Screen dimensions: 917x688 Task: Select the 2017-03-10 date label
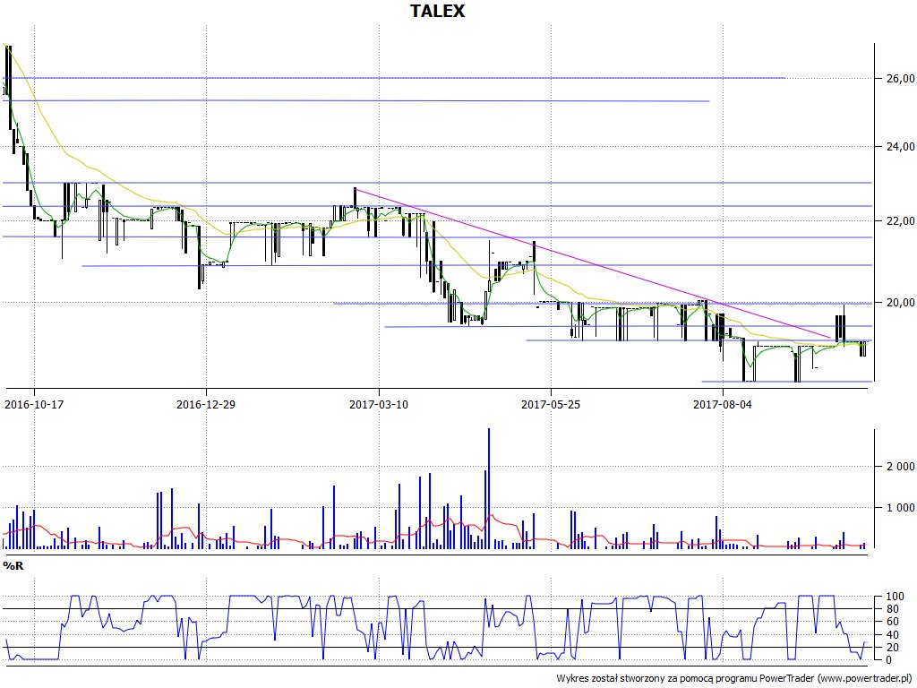click(379, 404)
